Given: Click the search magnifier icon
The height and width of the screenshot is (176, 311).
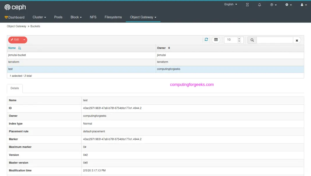Looking at the screenshot, I should 252,40.
